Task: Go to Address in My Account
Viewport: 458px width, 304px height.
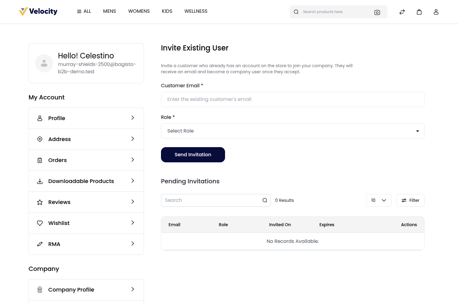Action: tap(86, 139)
